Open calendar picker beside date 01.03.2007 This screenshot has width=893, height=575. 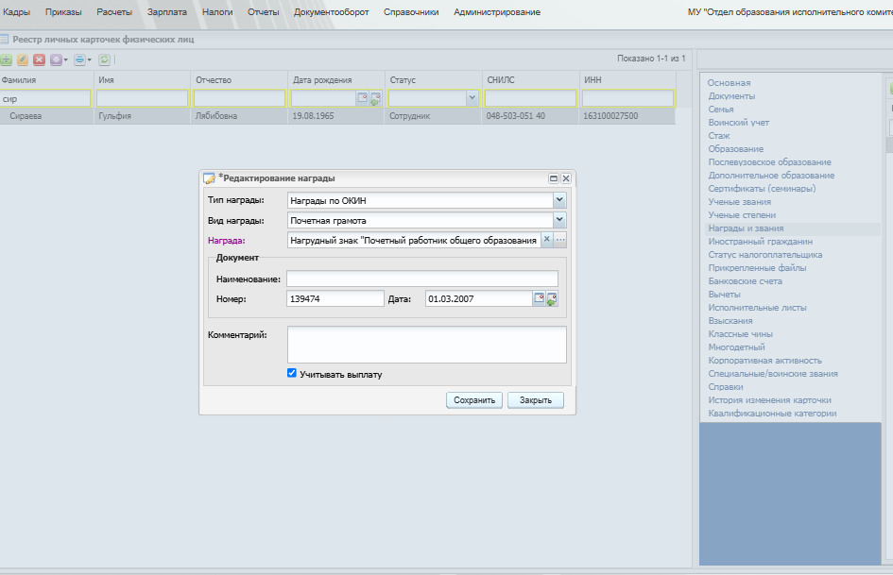tap(539, 298)
